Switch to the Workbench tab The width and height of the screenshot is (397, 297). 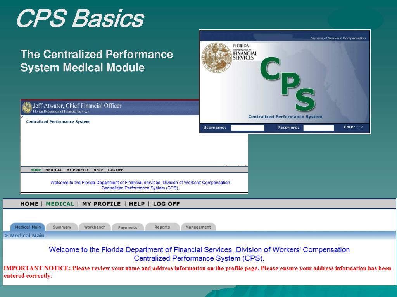[95, 227]
